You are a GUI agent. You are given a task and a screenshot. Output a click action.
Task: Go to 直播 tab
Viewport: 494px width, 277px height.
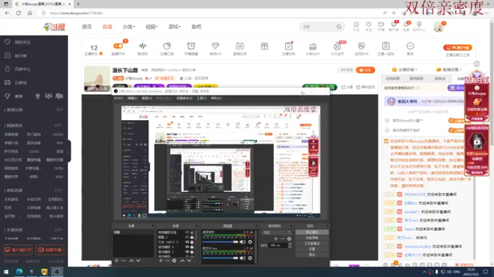point(107,27)
